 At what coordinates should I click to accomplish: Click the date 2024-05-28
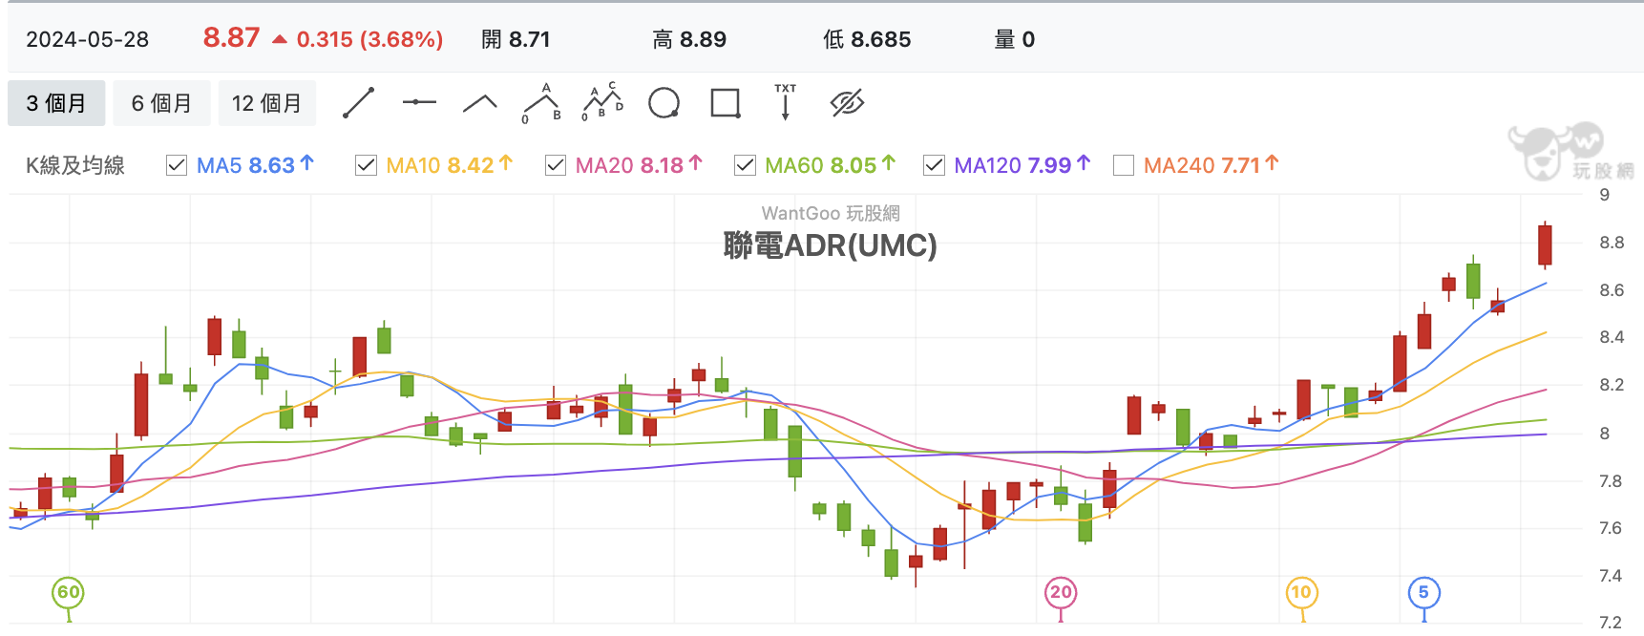pyautogui.click(x=87, y=39)
